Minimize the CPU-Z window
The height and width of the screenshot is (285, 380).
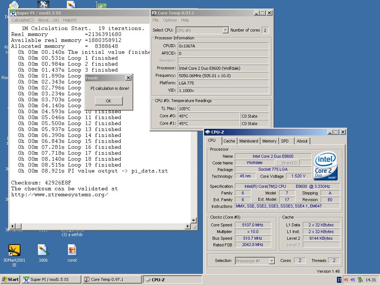pos(330,132)
